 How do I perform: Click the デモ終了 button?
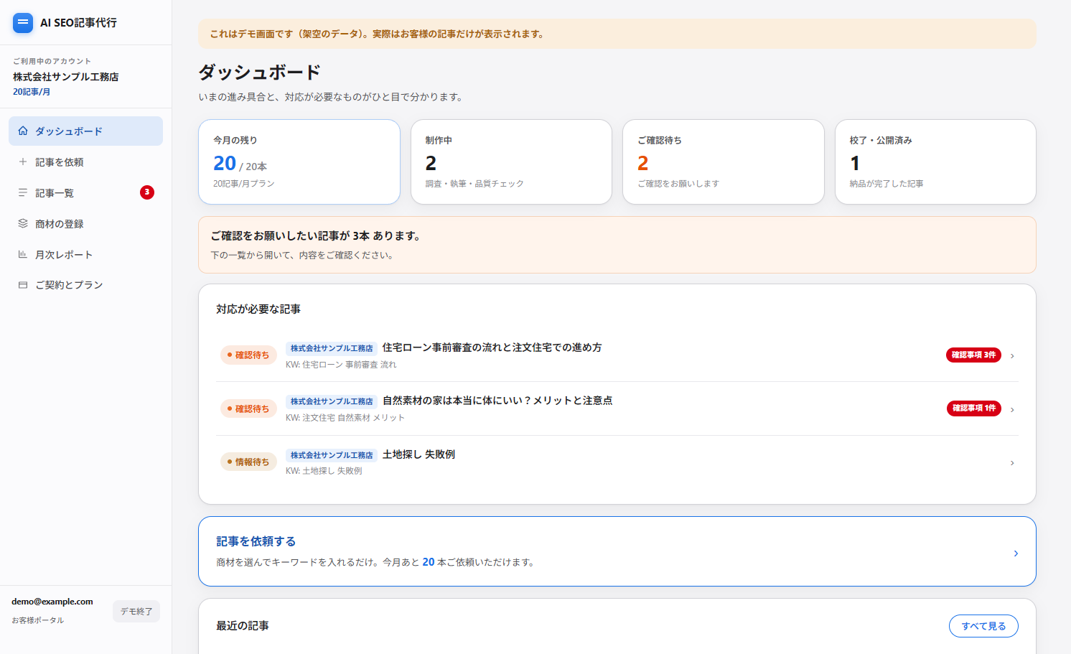[136, 611]
